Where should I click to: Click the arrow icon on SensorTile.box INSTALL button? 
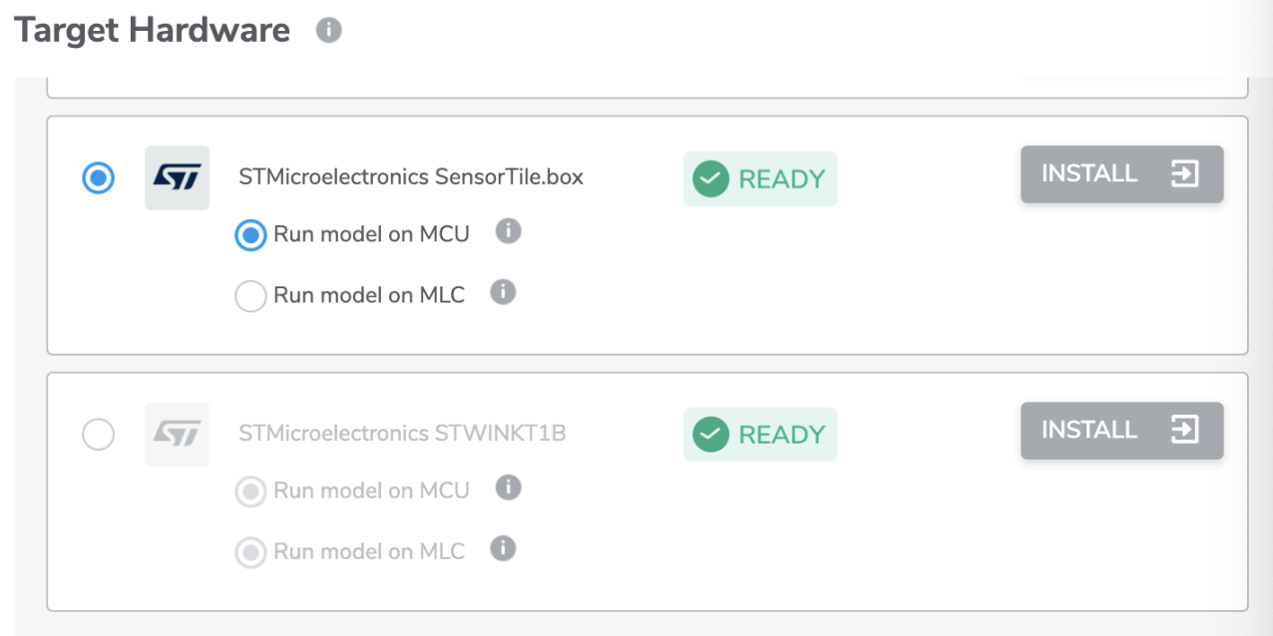coord(1183,173)
